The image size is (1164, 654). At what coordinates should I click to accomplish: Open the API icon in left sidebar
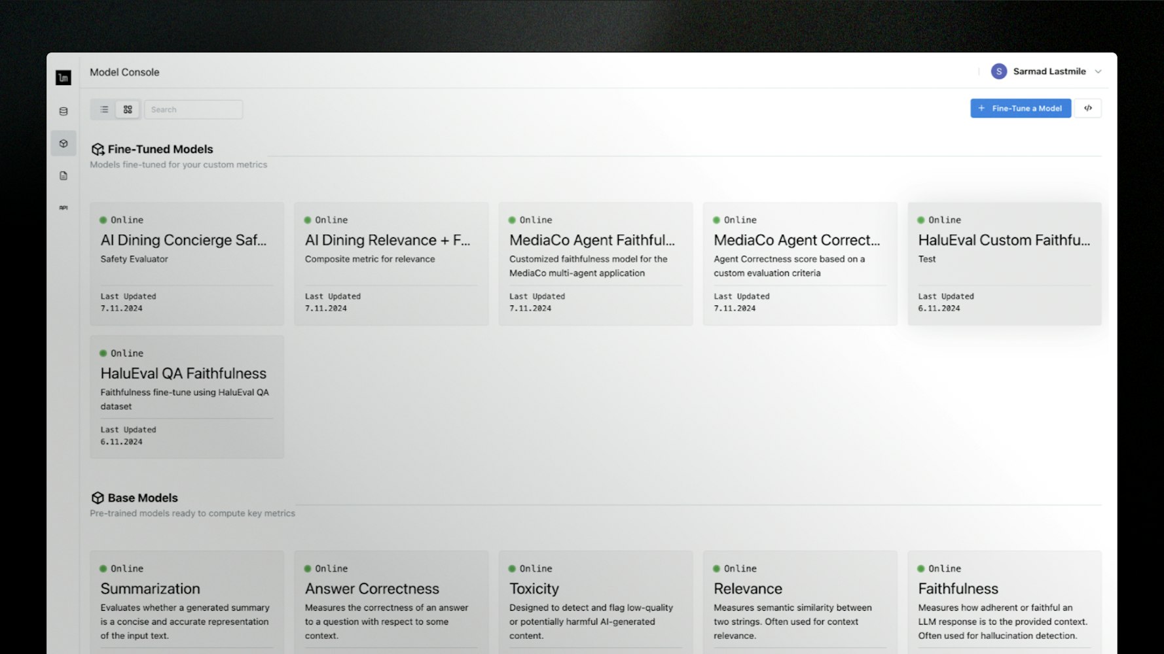click(64, 208)
